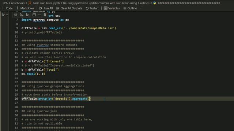The height and width of the screenshot is (131, 234).
Task: Select RPA in the breadcrumb
Action: click(5, 3)
